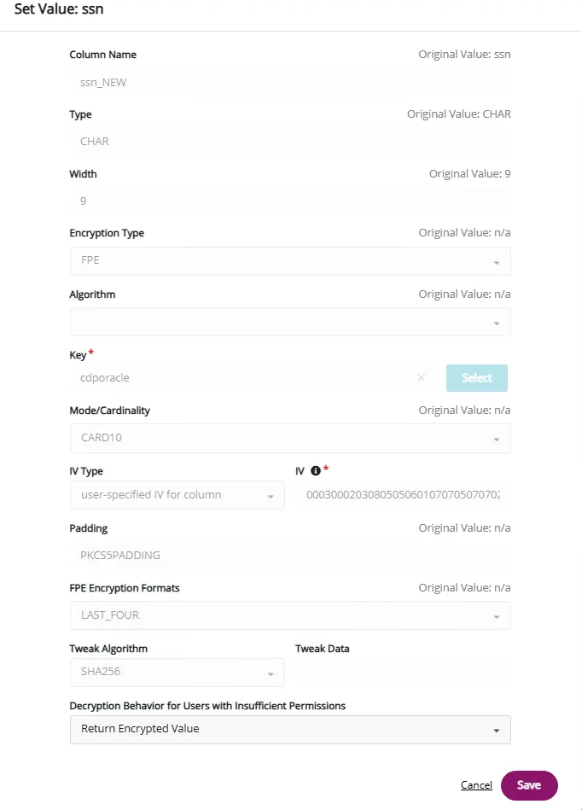Click the IV hex value field
Viewport: 582px width, 810px height.
click(x=403, y=495)
